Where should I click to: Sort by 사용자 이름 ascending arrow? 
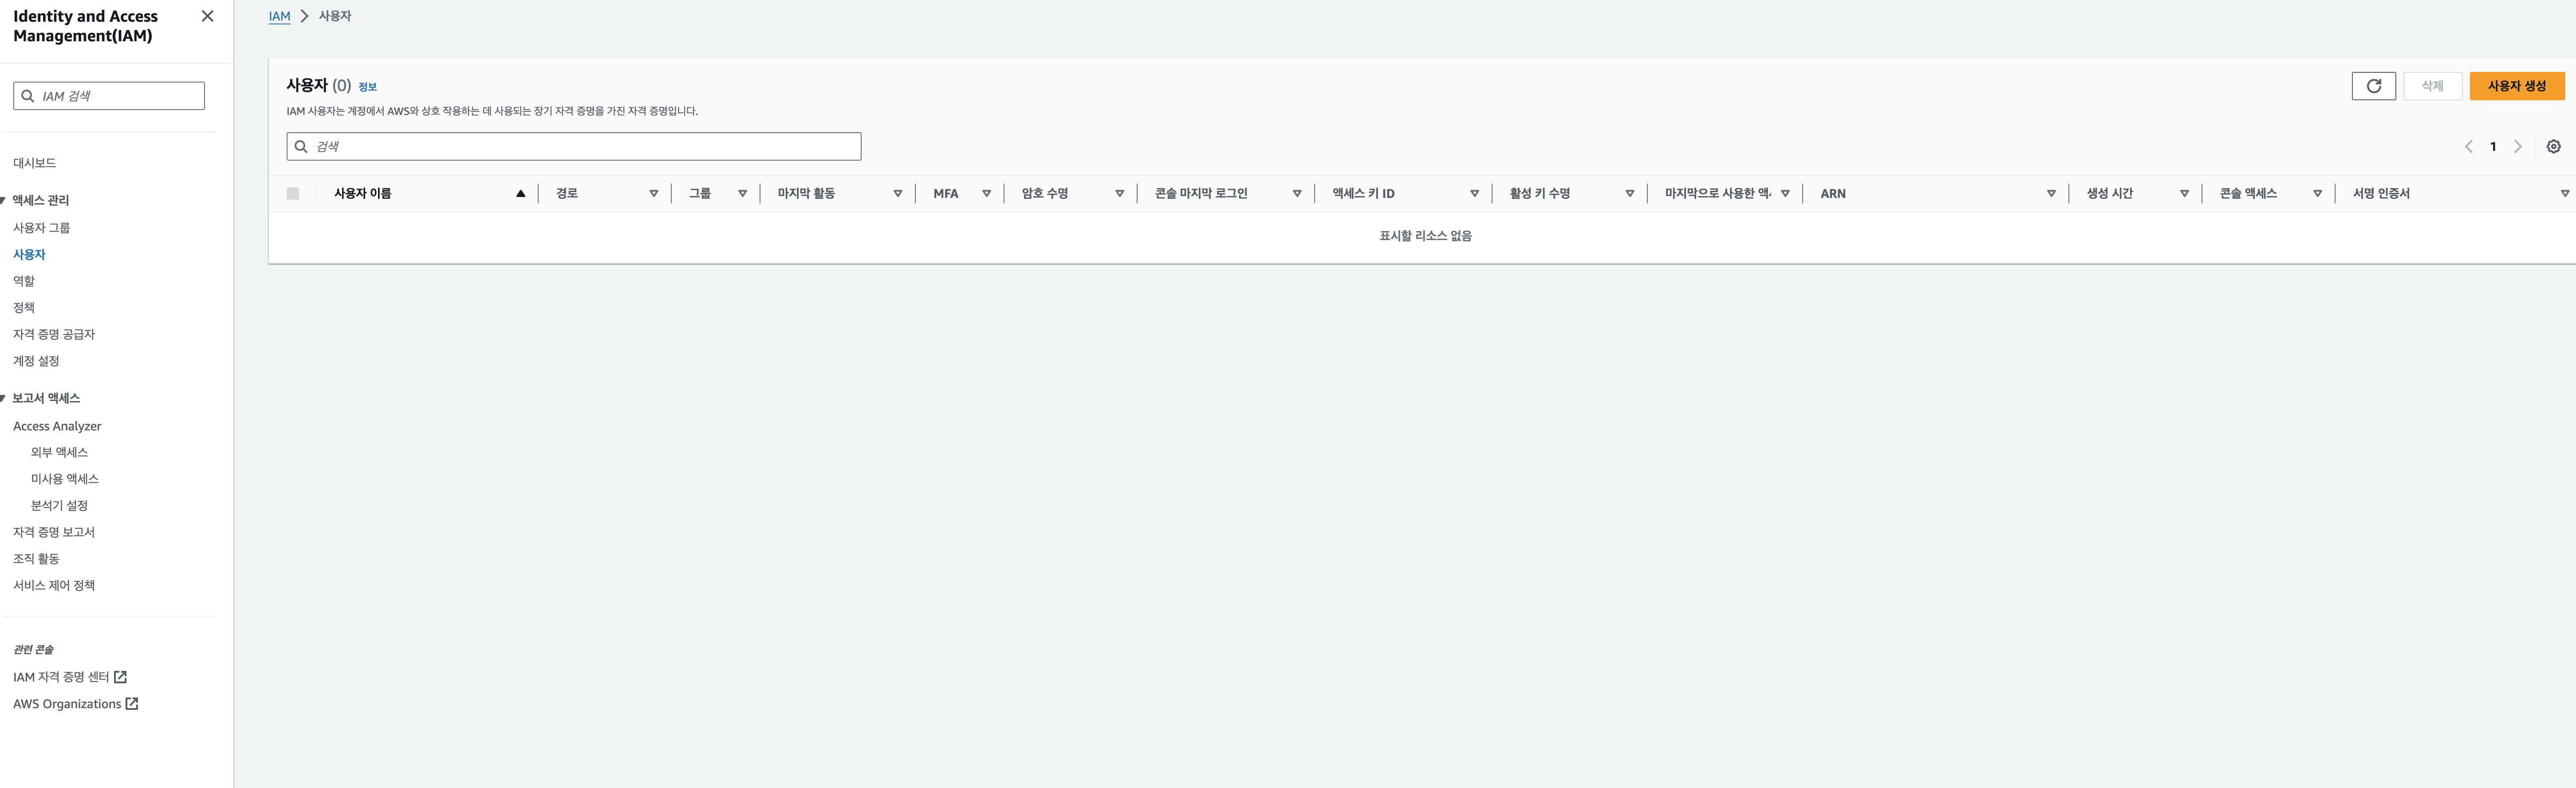click(x=520, y=194)
